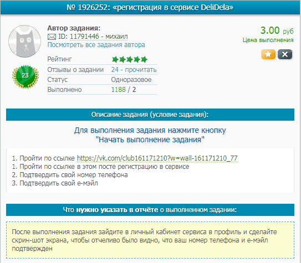
Task: Click 'Для выполнения задания нажмите кнопку' text
Action: (150, 130)
